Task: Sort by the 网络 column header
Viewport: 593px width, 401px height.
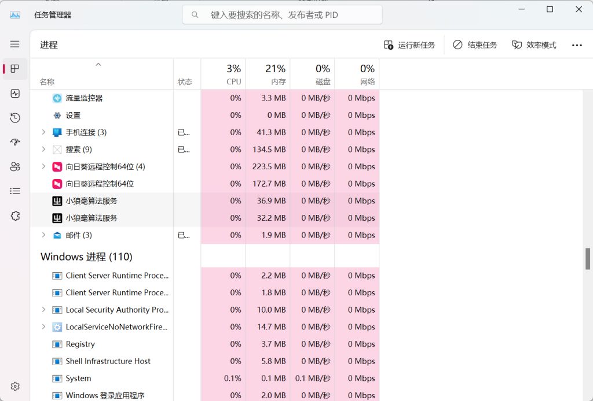Action: tap(357, 74)
